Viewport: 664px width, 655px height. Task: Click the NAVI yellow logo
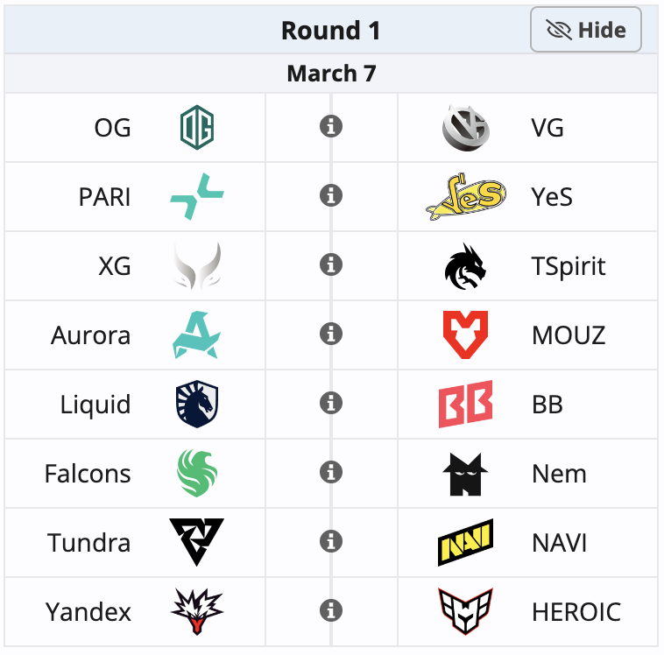464,543
